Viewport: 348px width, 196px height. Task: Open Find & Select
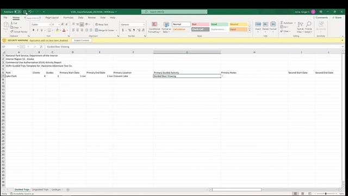308,27
